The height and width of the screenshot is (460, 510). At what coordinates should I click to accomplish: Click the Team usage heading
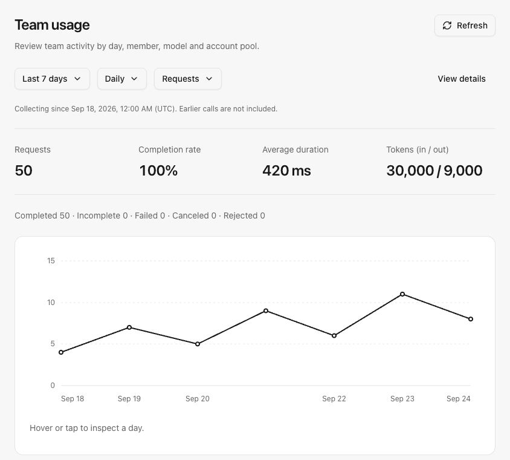click(52, 25)
